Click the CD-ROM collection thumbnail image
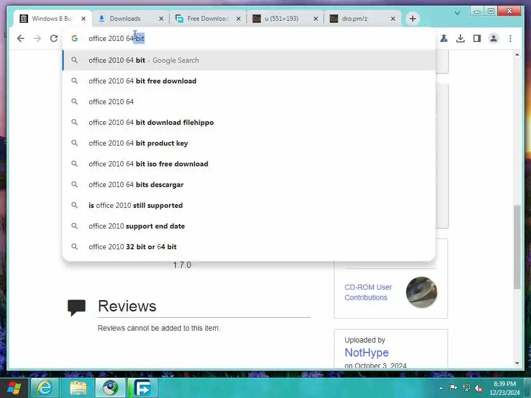 point(422,292)
